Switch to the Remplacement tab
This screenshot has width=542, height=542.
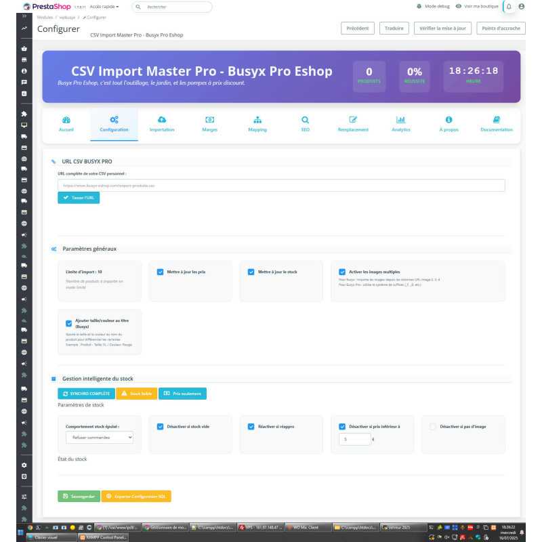pos(352,120)
